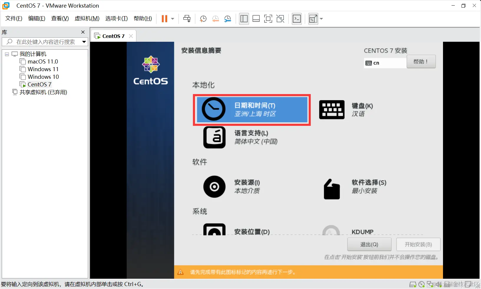Screen dimensions: 481x289
Task: Select Windows 11 in the library
Action: pos(43,69)
